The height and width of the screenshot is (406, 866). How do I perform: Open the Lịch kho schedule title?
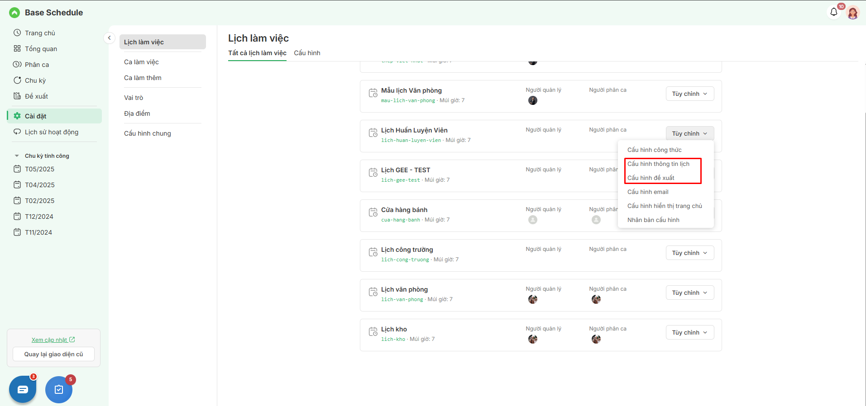click(394, 329)
